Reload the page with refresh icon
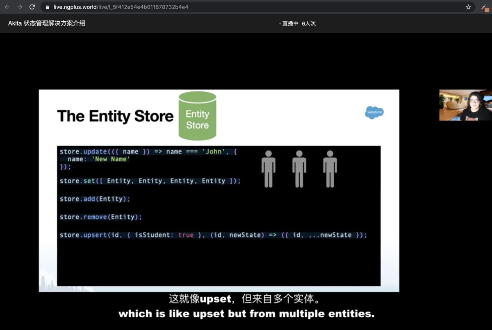492x330 pixels. click(x=32, y=7)
